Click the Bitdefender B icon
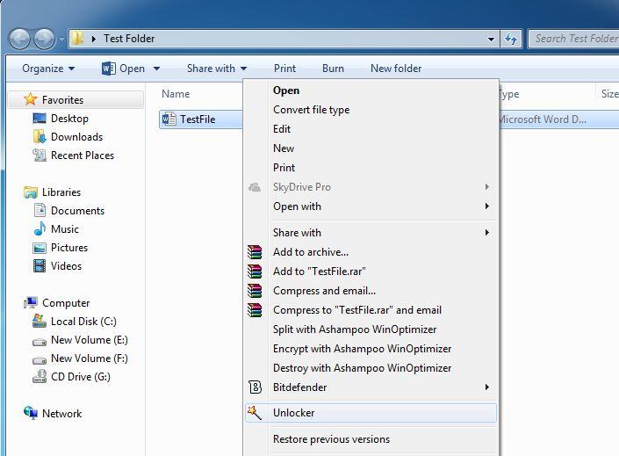 click(x=255, y=387)
